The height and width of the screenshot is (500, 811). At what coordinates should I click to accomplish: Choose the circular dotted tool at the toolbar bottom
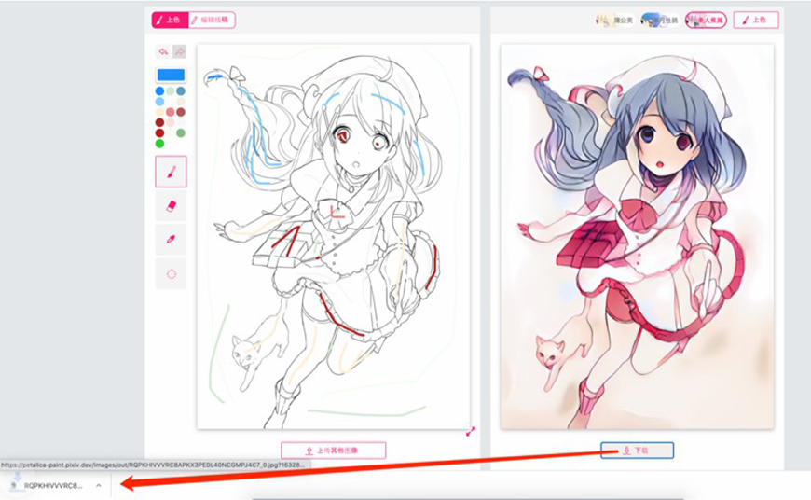click(x=171, y=273)
